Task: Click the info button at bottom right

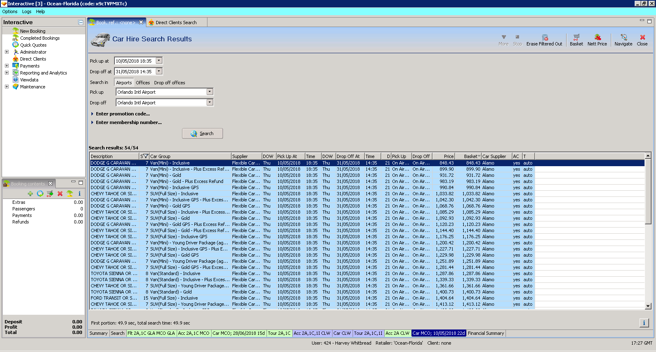Action: point(644,323)
